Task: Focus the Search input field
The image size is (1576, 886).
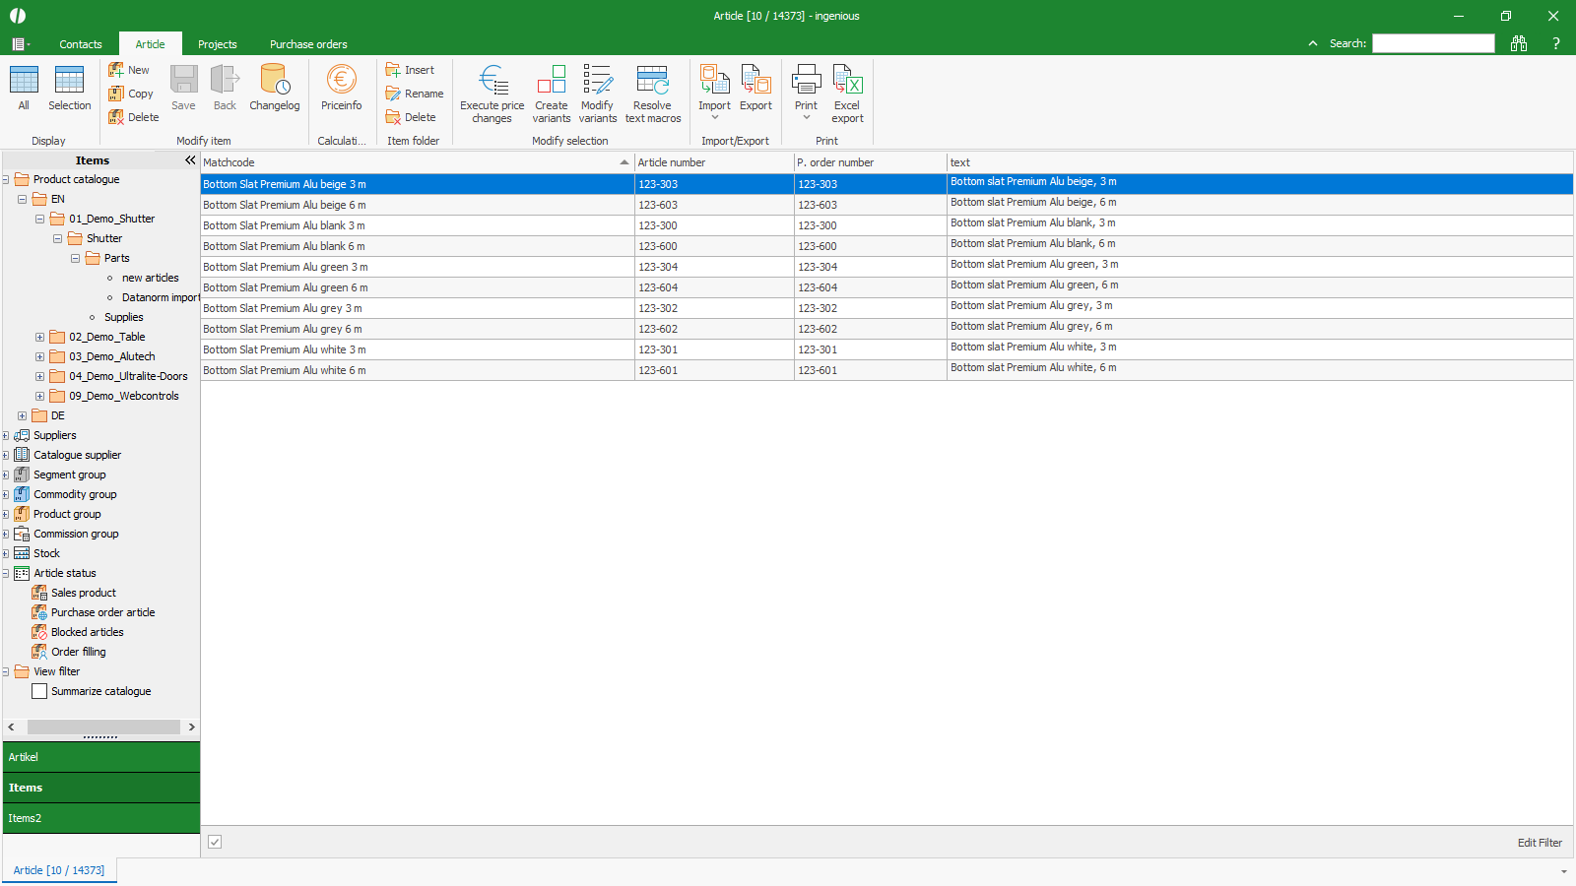Action: click(x=1433, y=43)
